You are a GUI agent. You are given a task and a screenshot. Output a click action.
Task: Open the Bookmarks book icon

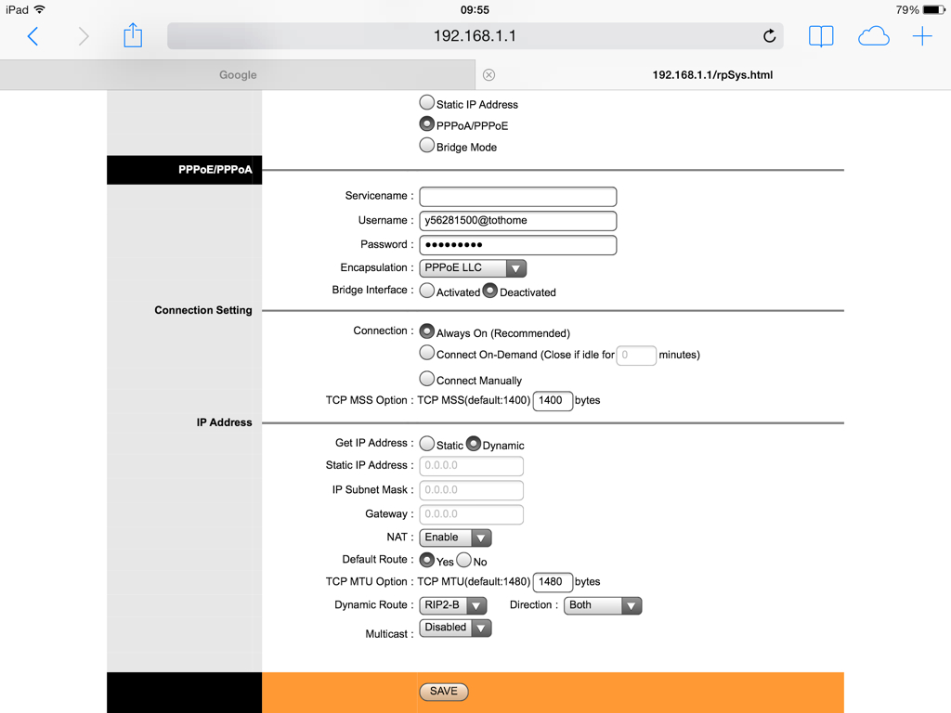click(821, 36)
